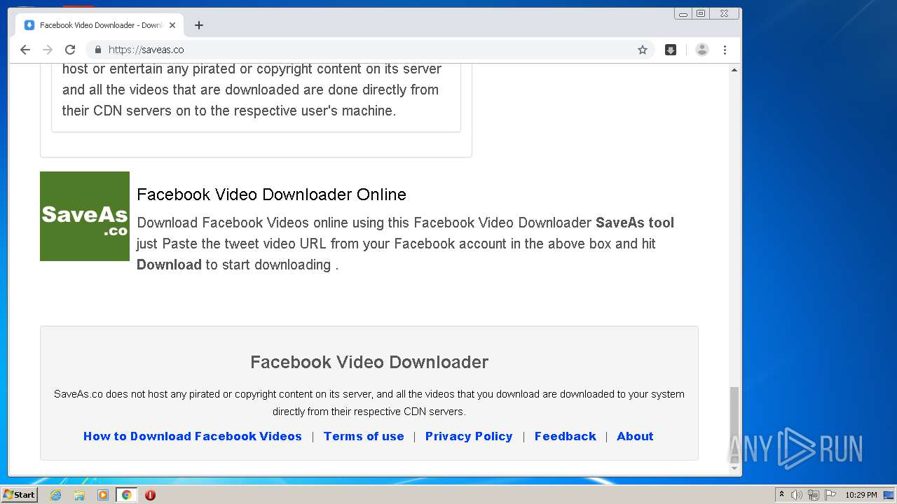Click the SaveAs.co green logo
The height and width of the screenshot is (504, 897).
pos(85,216)
